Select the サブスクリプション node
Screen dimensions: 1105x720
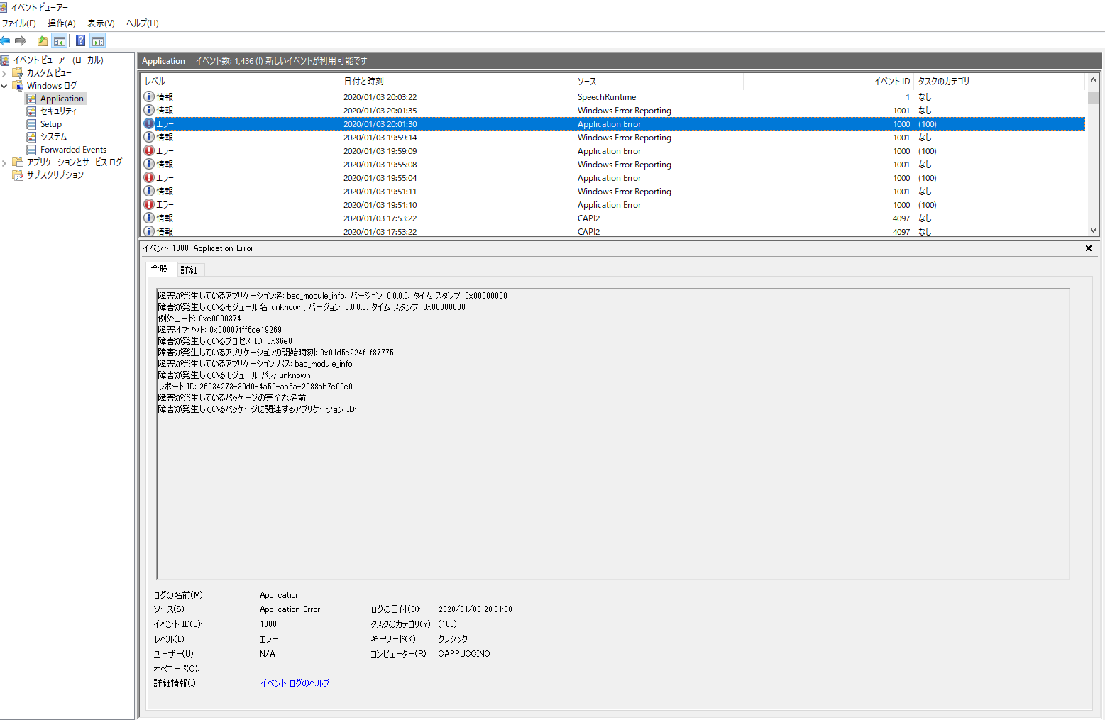pos(55,175)
